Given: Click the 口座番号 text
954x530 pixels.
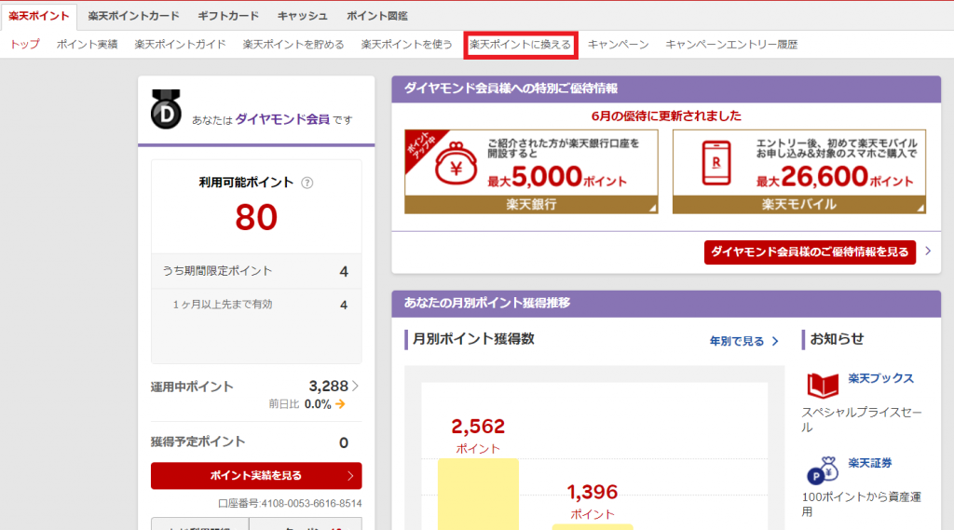Looking at the screenshot, I should coord(290,504).
